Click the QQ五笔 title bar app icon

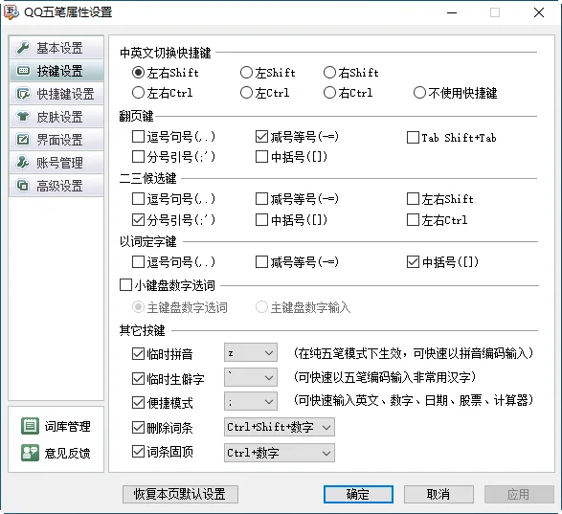11,12
